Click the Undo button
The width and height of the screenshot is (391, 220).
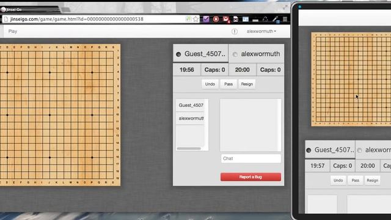[x=210, y=84]
